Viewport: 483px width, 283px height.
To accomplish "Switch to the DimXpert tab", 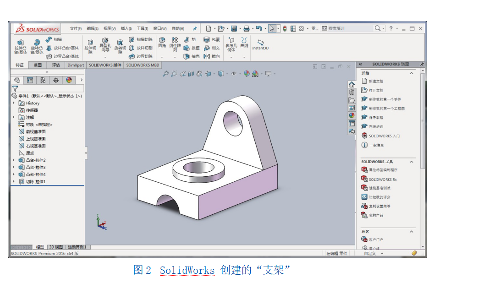I will [x=76, y=65].
